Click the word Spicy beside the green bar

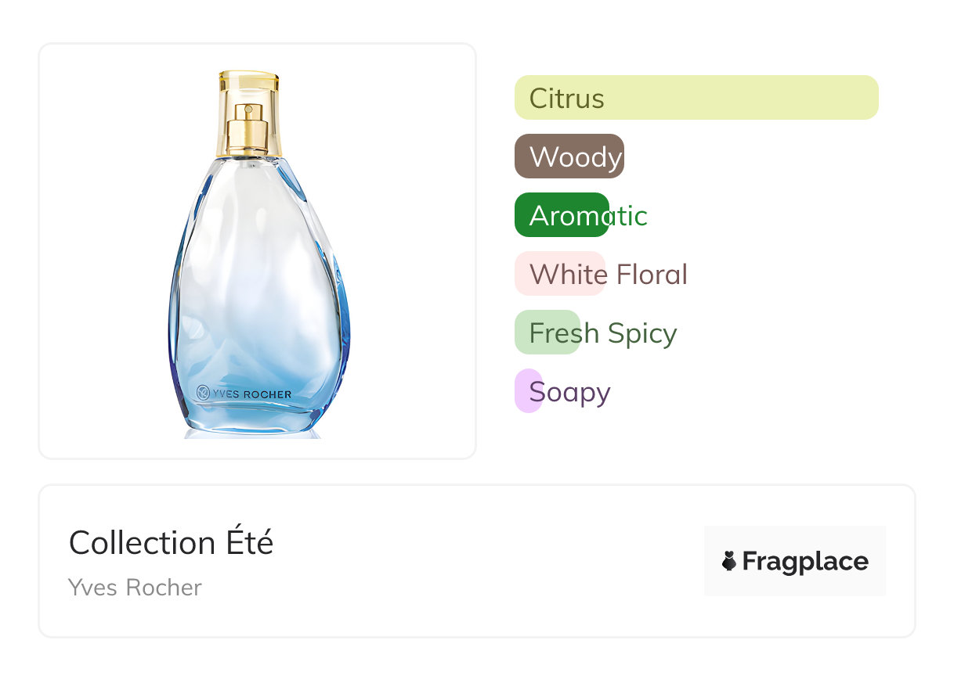point(641,333)
